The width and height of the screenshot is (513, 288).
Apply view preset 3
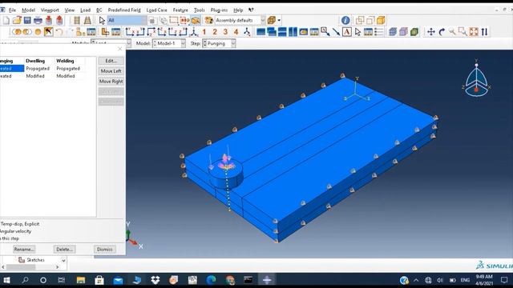click(x=225, y=32)
